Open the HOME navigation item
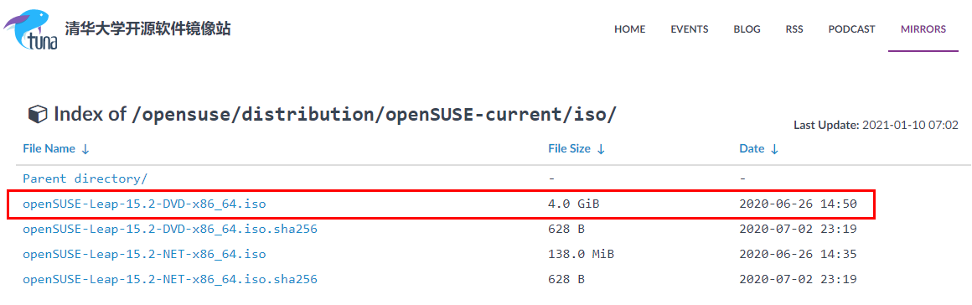The height and width of the screenshot is (305, 972). (630, 29)
